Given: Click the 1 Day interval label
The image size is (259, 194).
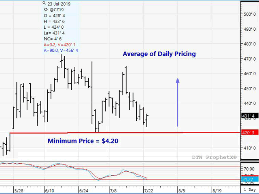Looking at the screenshot, I should (250, 190).
